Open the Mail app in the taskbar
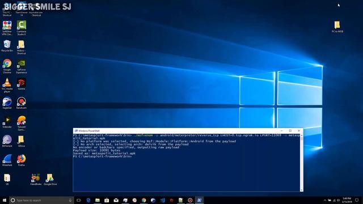 point(116,200)
